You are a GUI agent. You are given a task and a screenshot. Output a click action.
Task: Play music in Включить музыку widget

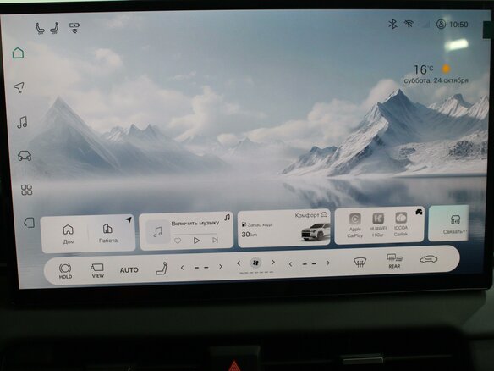(196, 241)
